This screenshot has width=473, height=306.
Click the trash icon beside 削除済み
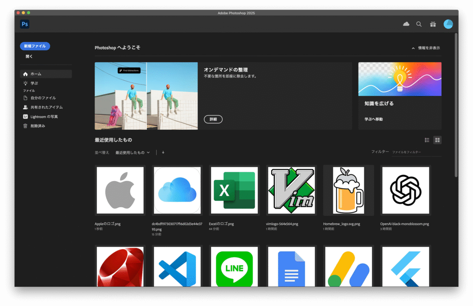pos(25,126)
